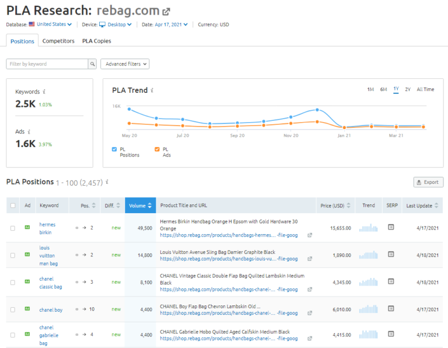This screenshot has width=448, height=348.
Task: Open external link icon for CHANEL Gabrielle Hobo URL
Action: 310,339
